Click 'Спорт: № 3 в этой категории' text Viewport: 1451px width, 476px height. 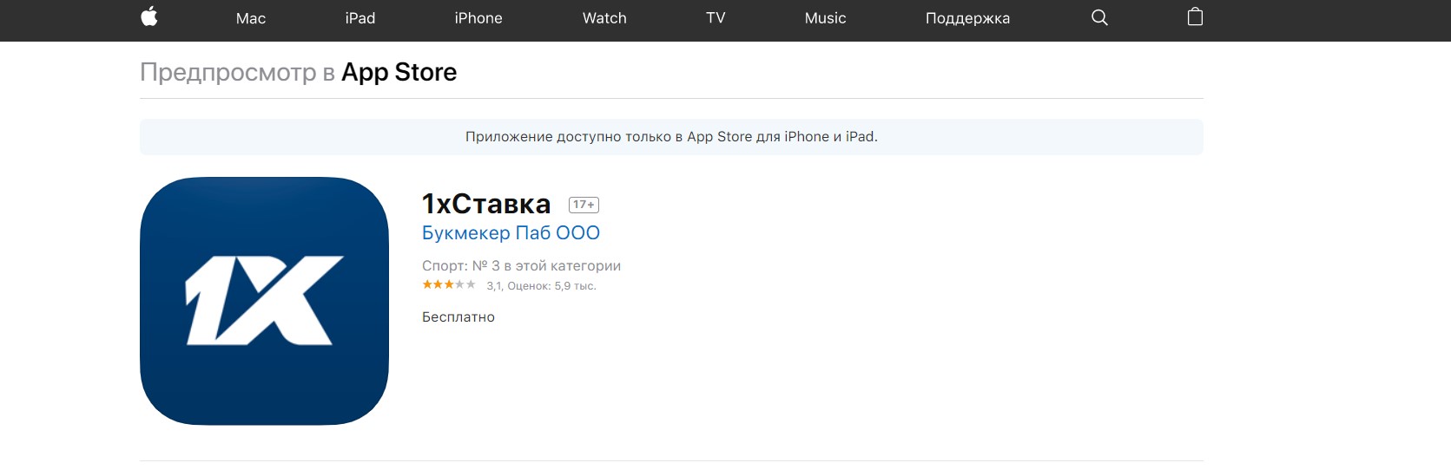click(x=521, y=266)
